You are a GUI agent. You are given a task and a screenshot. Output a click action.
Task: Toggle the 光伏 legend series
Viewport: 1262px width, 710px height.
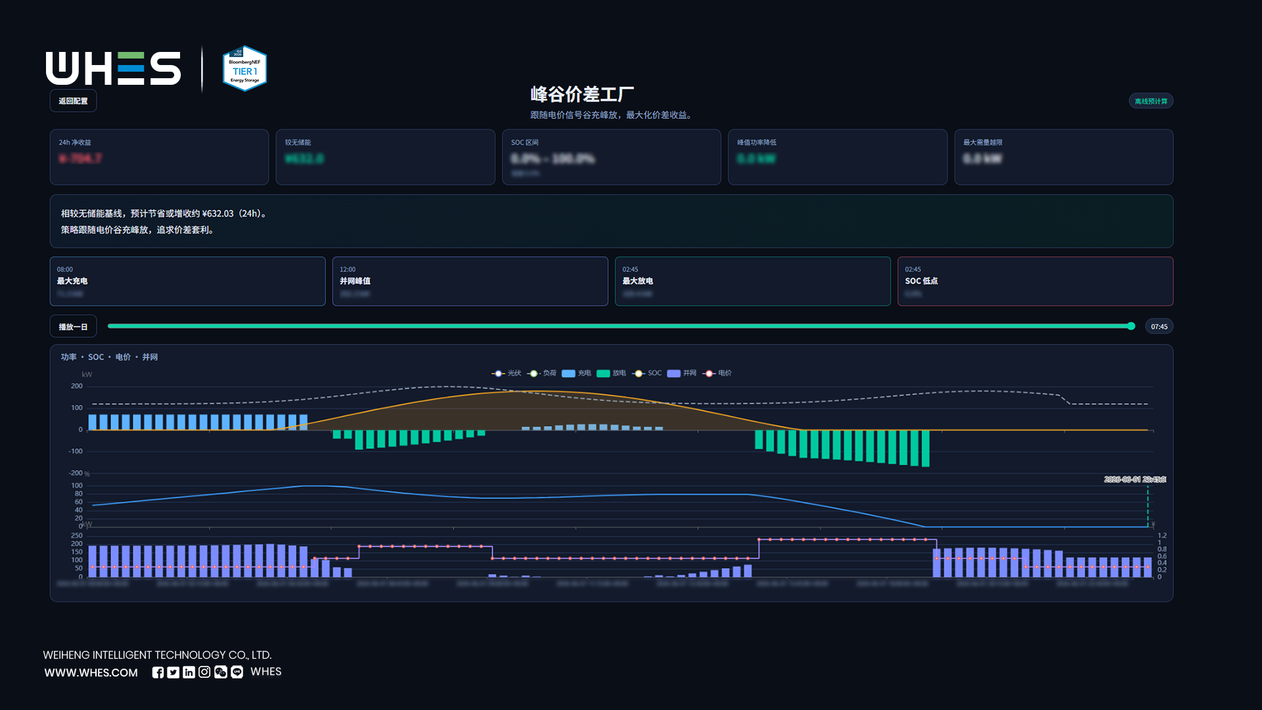click(506, 373)
